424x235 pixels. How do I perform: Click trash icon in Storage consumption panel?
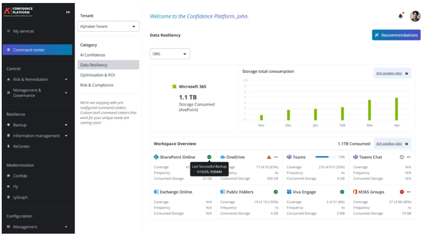pos(406,73)
